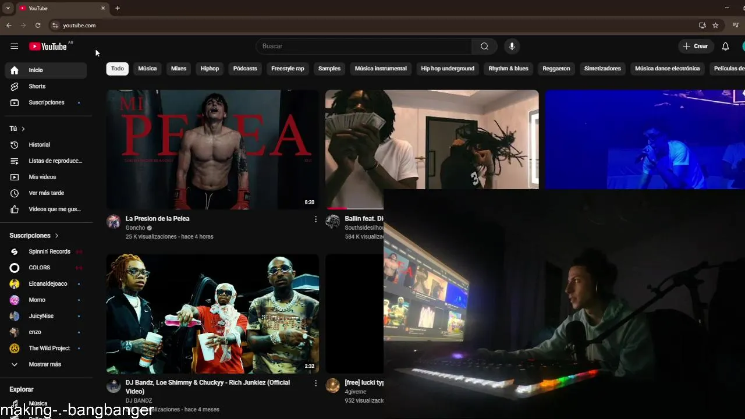Open new browser tab

tap(118, 8)
